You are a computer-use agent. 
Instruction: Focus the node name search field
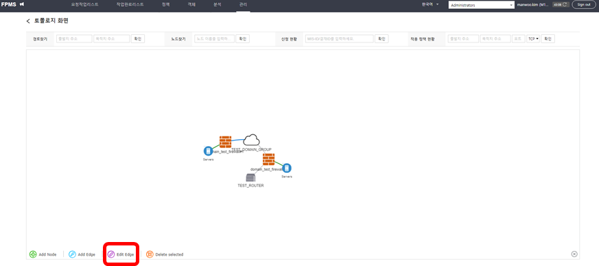click(x=214, y=38)
